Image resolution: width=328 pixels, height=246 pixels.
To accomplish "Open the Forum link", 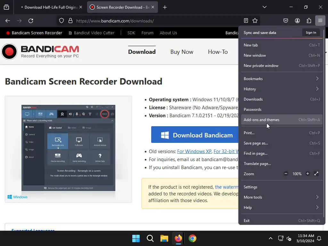I will tap(147, 33).
